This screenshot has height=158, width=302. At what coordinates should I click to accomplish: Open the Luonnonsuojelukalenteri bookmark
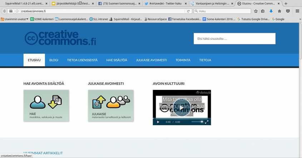tap(71, 19)
